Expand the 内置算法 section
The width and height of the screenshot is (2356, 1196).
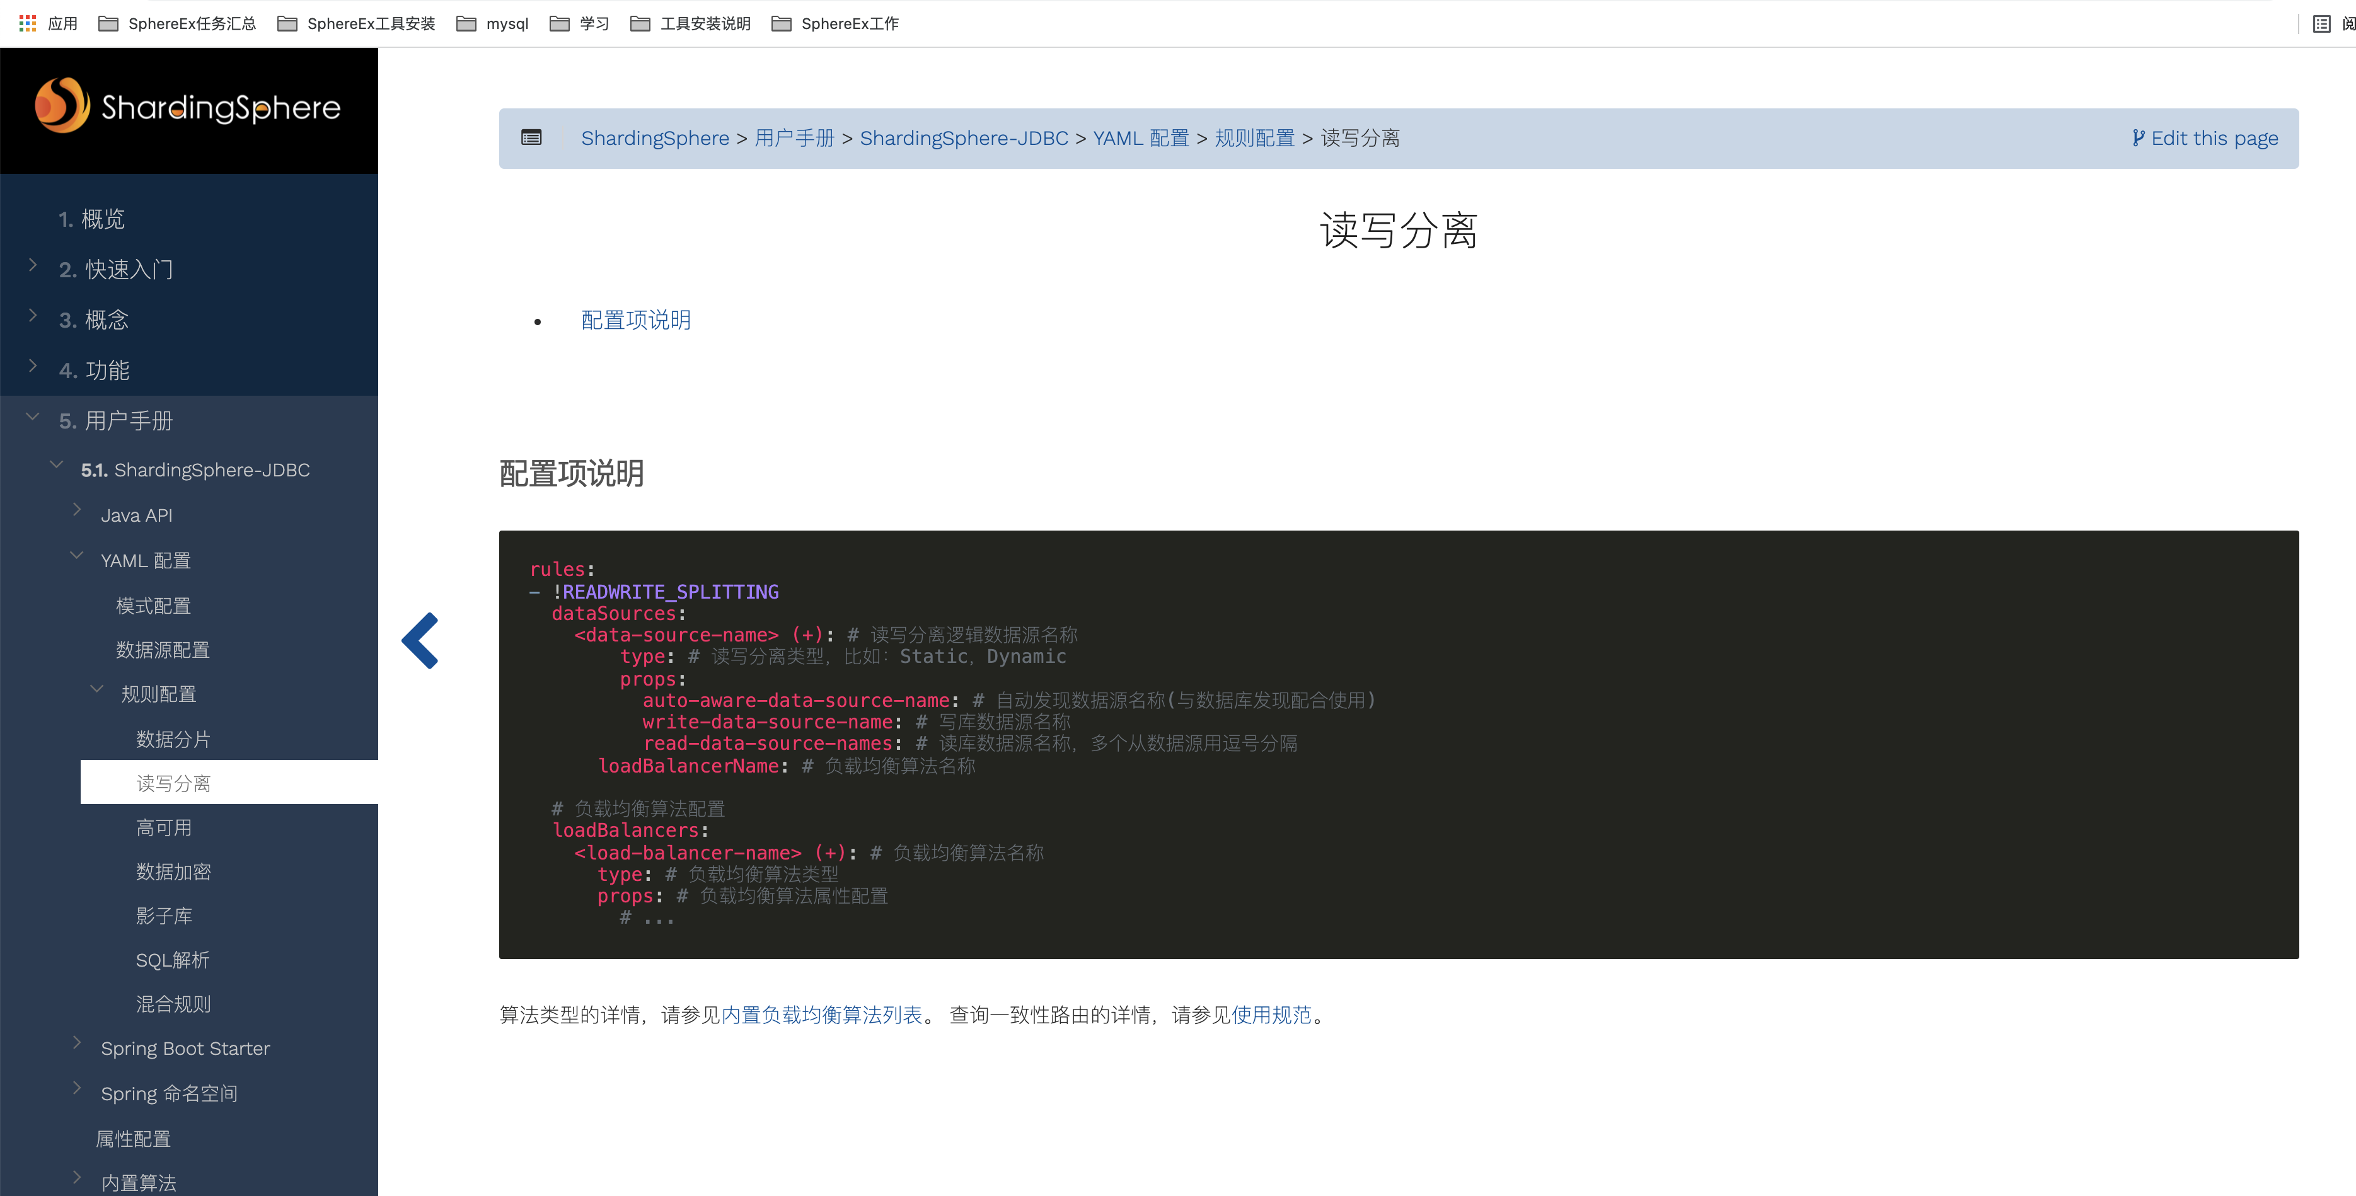point(77,1178)
